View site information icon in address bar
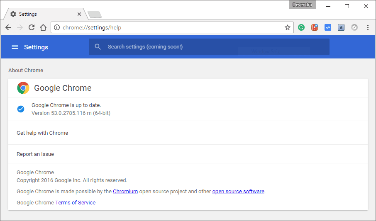 tap(57, 27)
